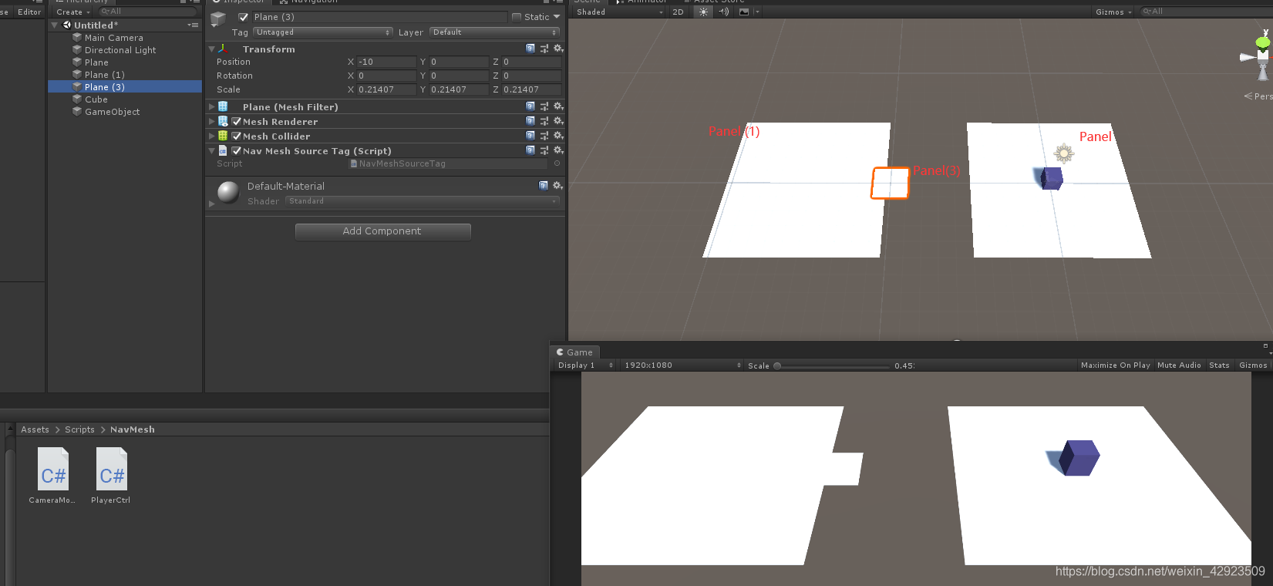This screenshot has height=586, width=1273.
Task: Open Transform component help reference
Action: [x=530, y=49]
